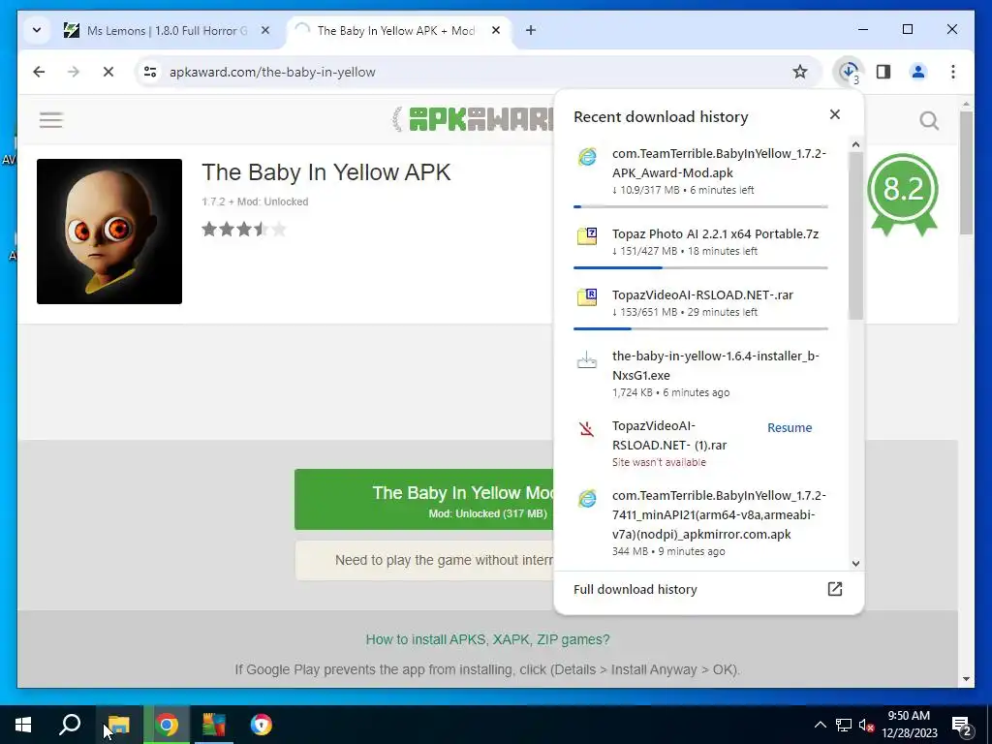The width and height of the screenshot is (992, 744).
Task: Click the page vertical scrollbar thumb
Action: [966, 172]
